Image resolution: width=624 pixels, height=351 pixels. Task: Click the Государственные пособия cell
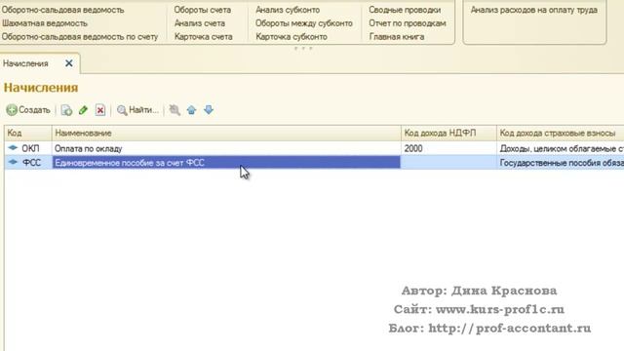click(561, 163)
